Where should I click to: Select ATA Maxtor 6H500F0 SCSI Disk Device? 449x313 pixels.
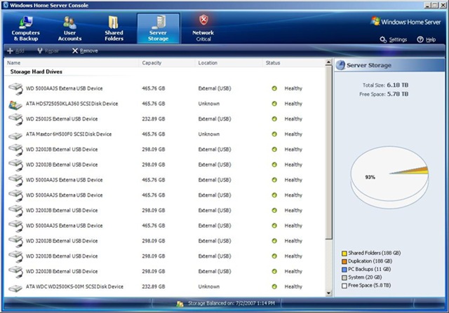point(165,134)
